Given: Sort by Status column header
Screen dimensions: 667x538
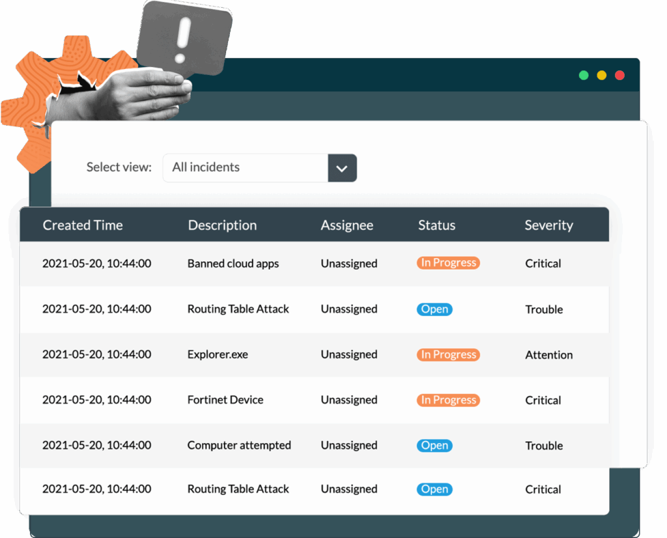Looking at the screenshot, I should click(x=436, y=225).
